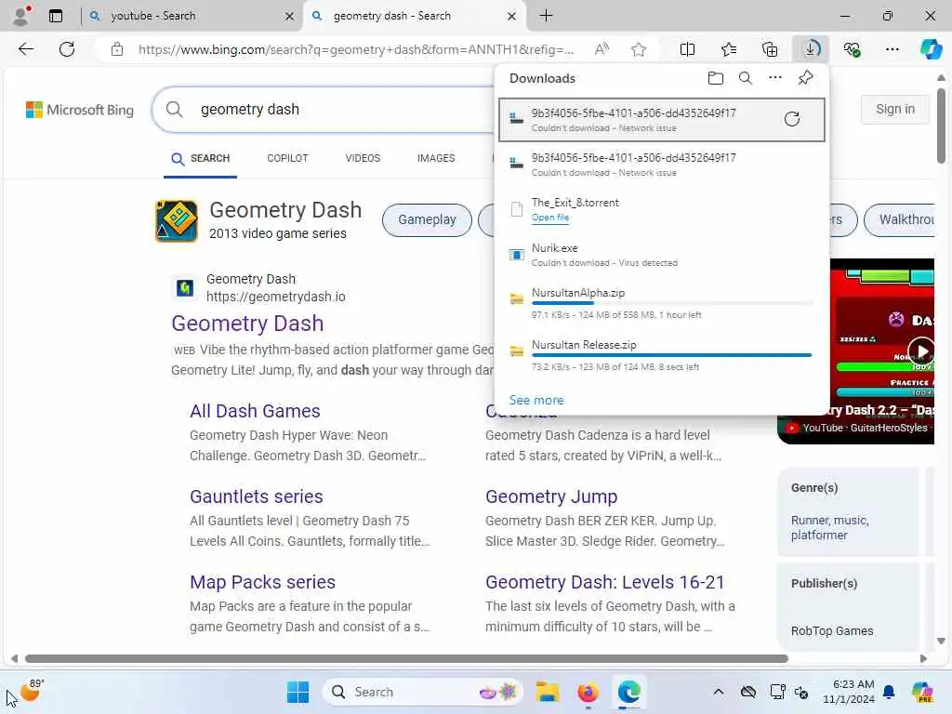Open Gauntlets series link

(257, 496)
